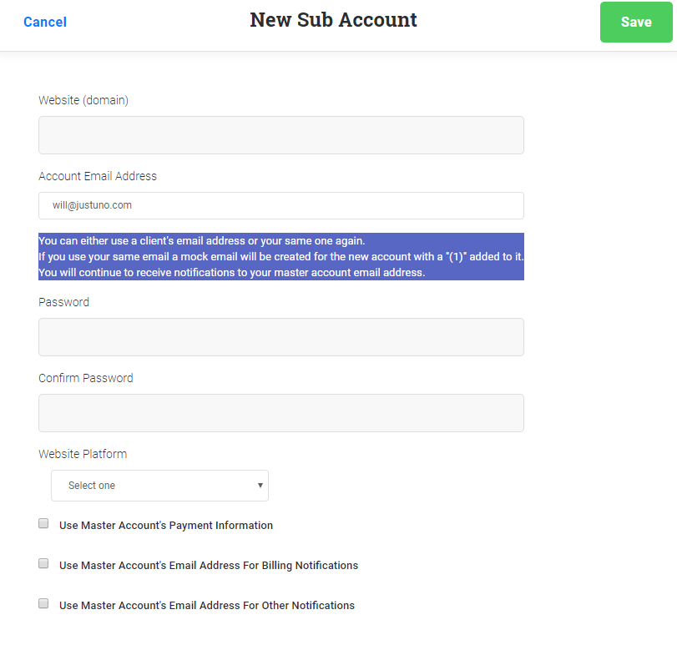The height and width of the screenshot is (645, 677).
Task: Focus the Website (domain) input field
Action: (x=280, y=135)
